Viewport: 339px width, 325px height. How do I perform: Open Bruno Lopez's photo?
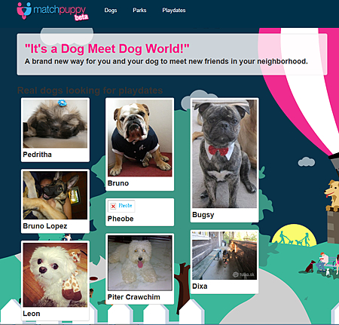point(55,195)
